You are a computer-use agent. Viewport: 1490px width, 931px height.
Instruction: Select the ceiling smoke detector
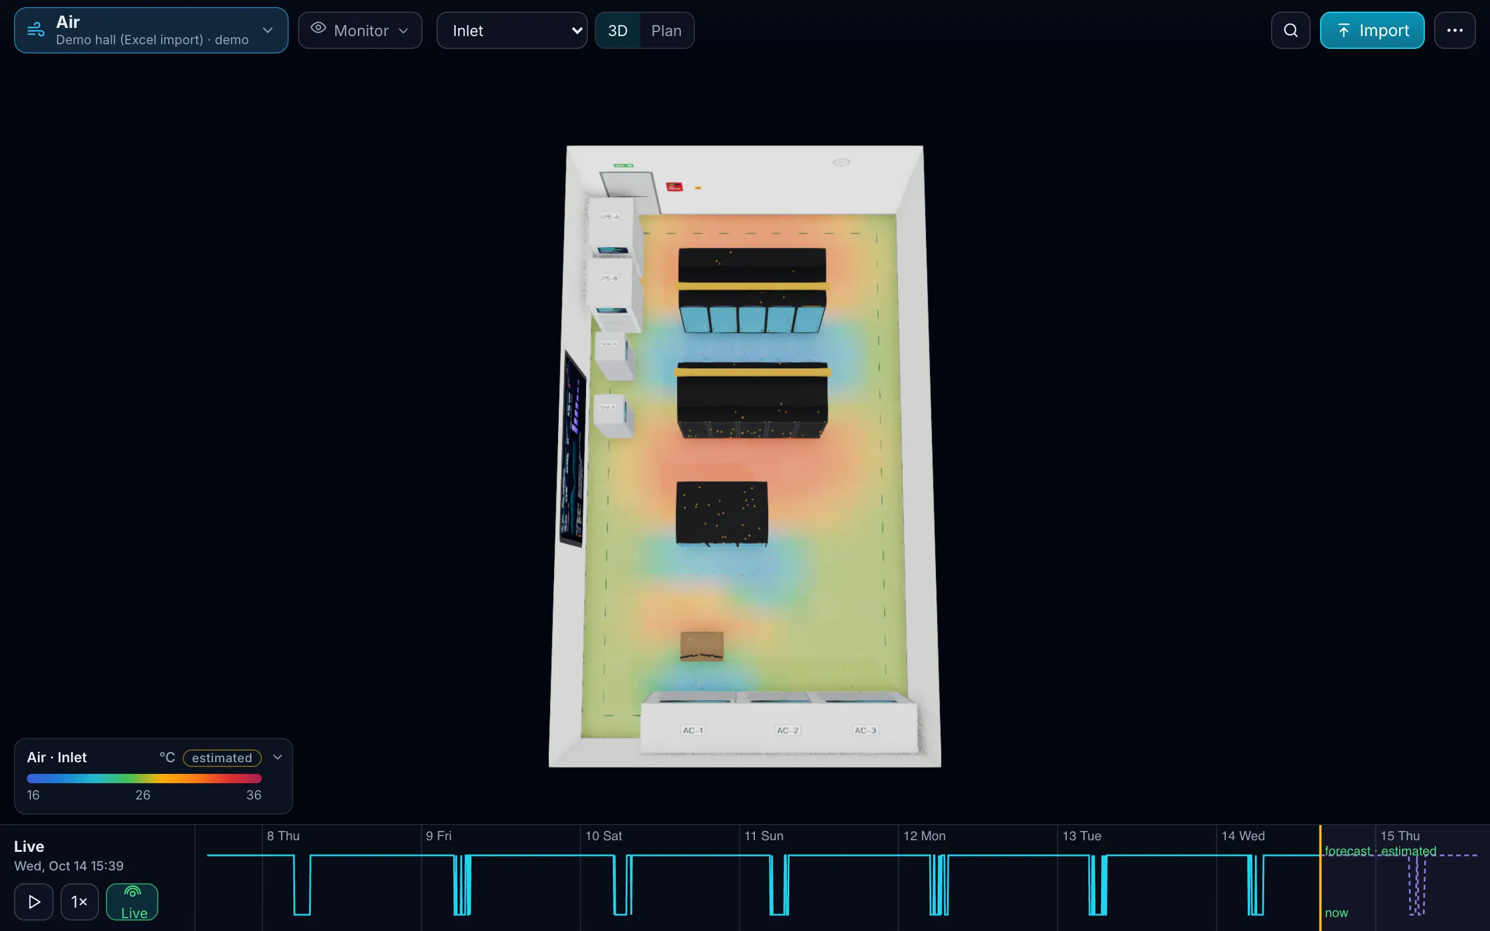[841, 162]
